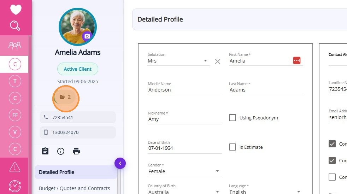This screenshot has height=194, width=347.
Task: Uncheck the first checked contact checkbox
Action: (332, 144)
